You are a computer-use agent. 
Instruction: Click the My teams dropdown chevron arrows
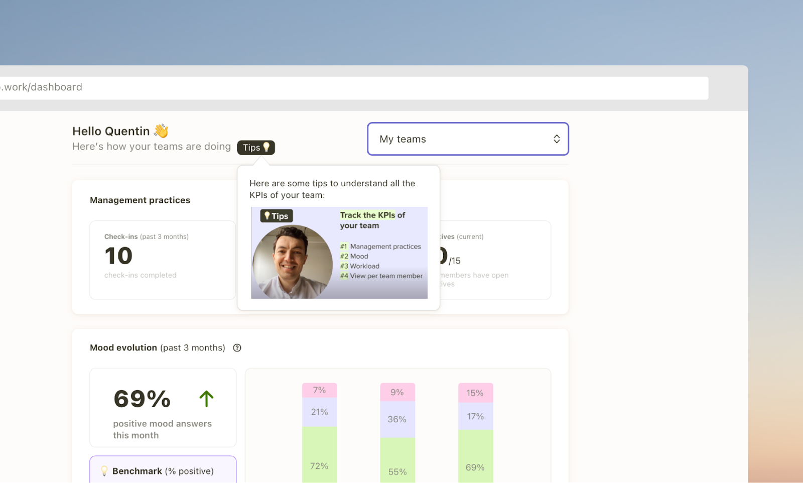[x=556, y=139]
